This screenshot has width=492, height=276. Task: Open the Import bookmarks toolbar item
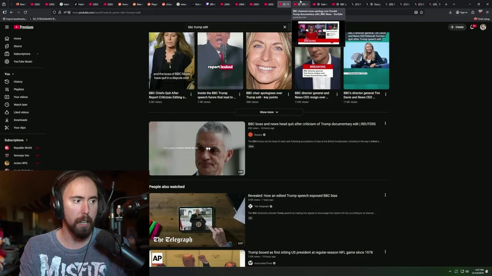(x=14, y=19)
